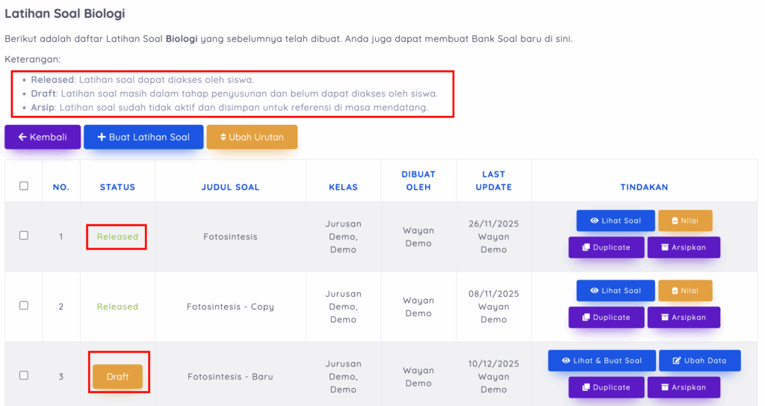
Task: Check the box for Fotosintesis - Copy row
Action: click(23, 305)
